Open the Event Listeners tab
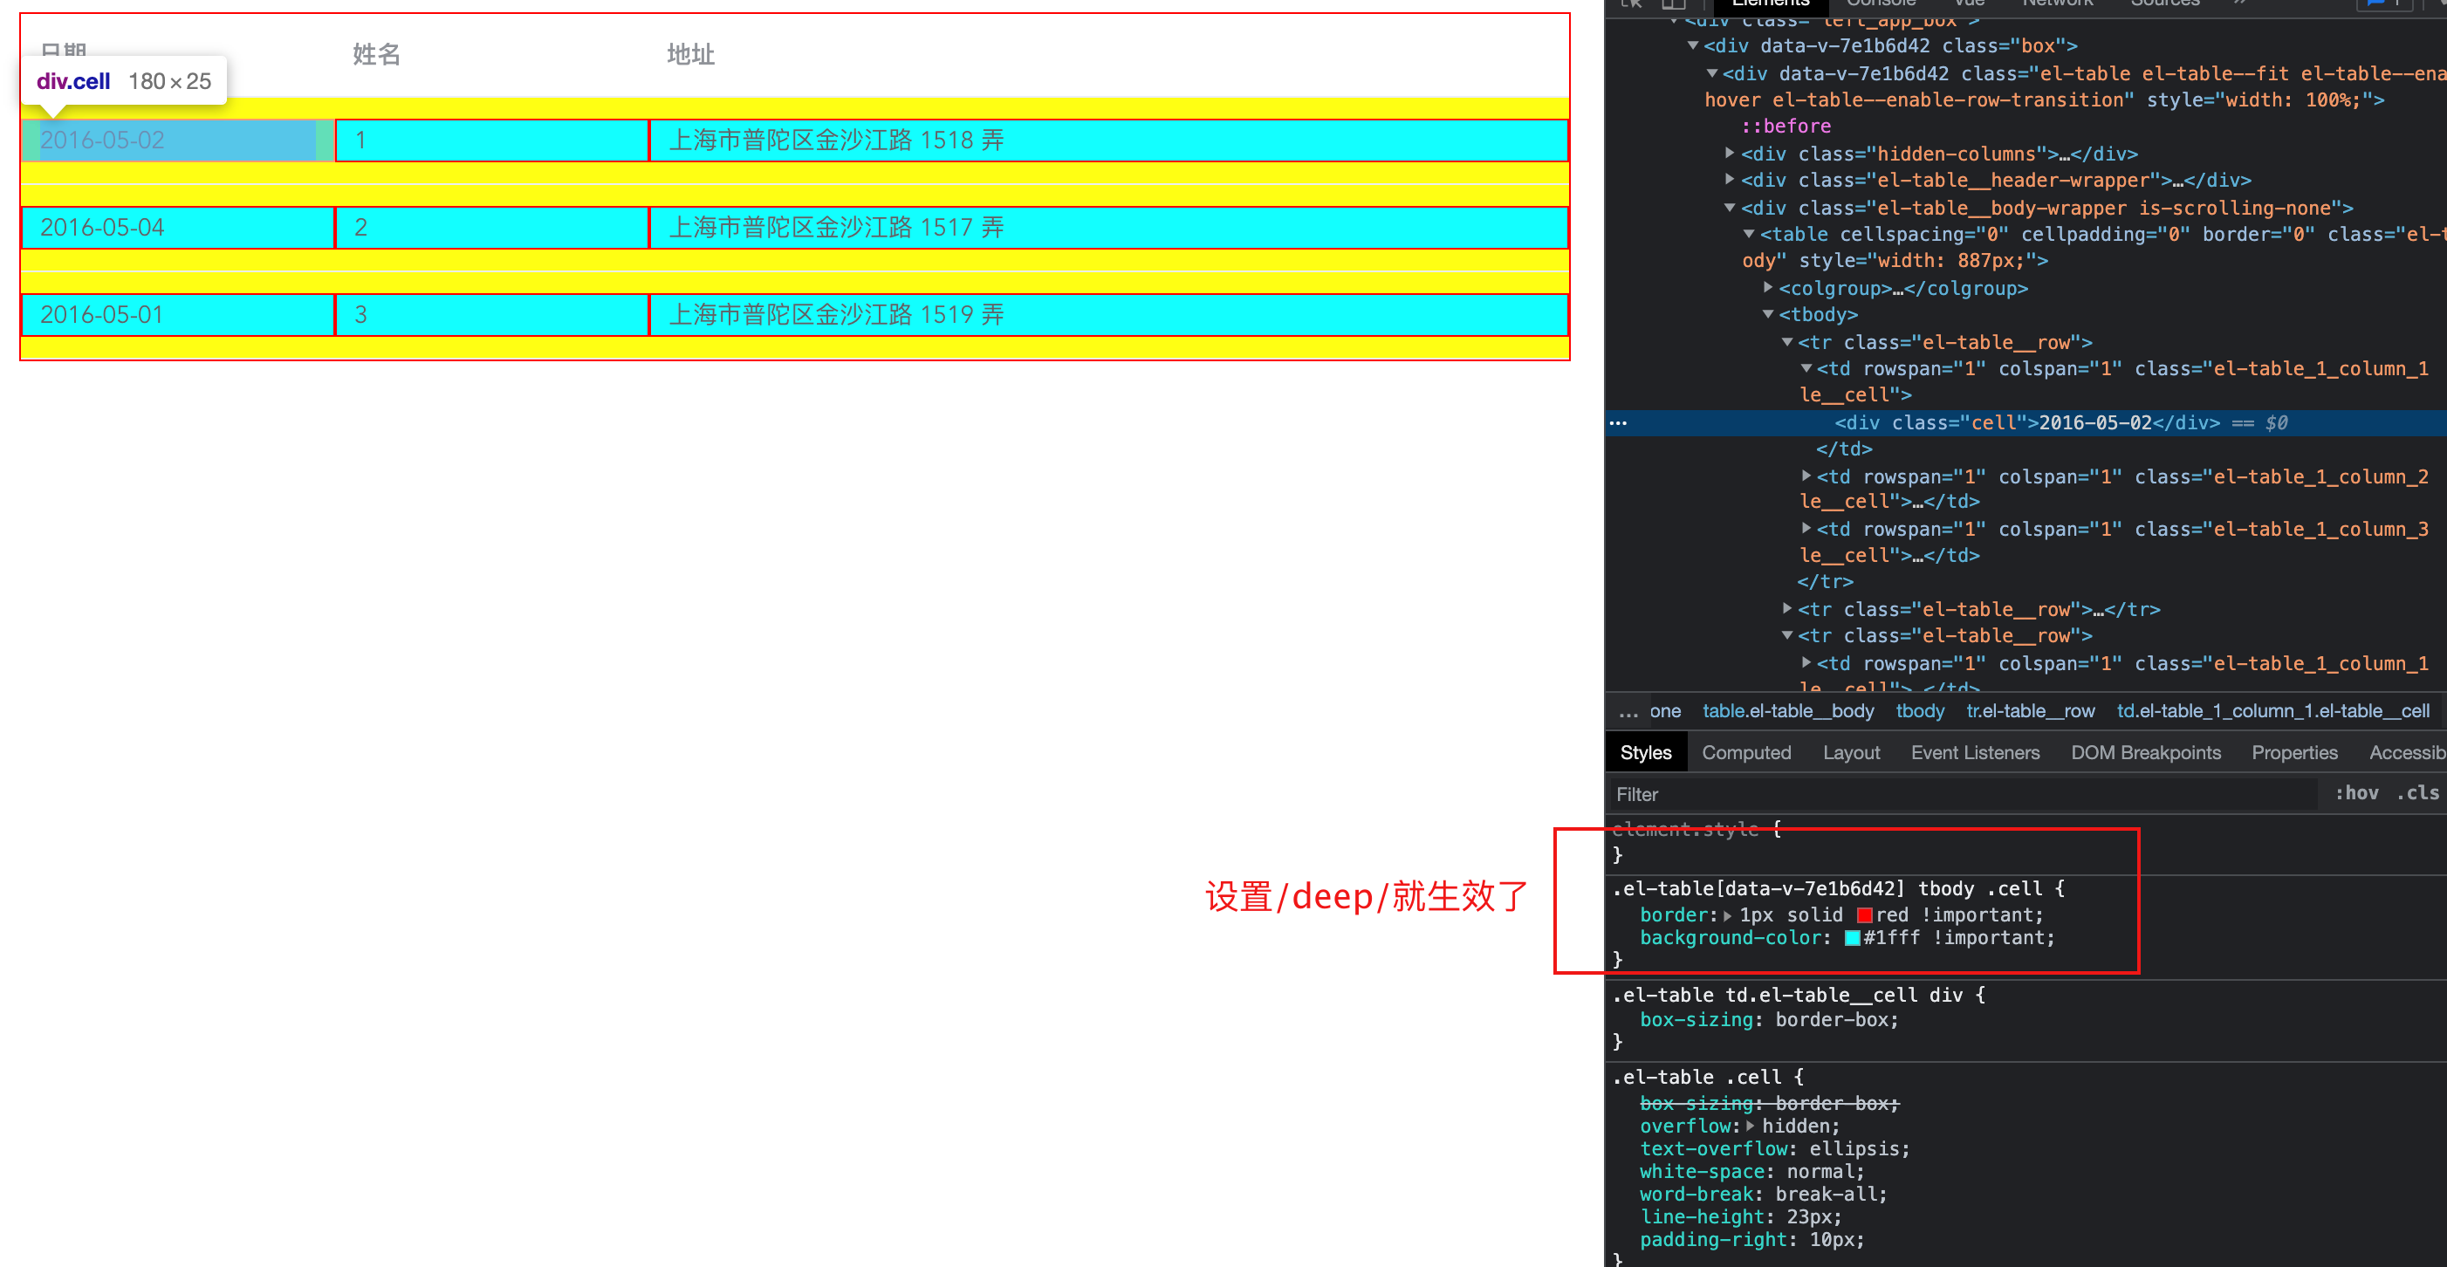 (1975, 752)
